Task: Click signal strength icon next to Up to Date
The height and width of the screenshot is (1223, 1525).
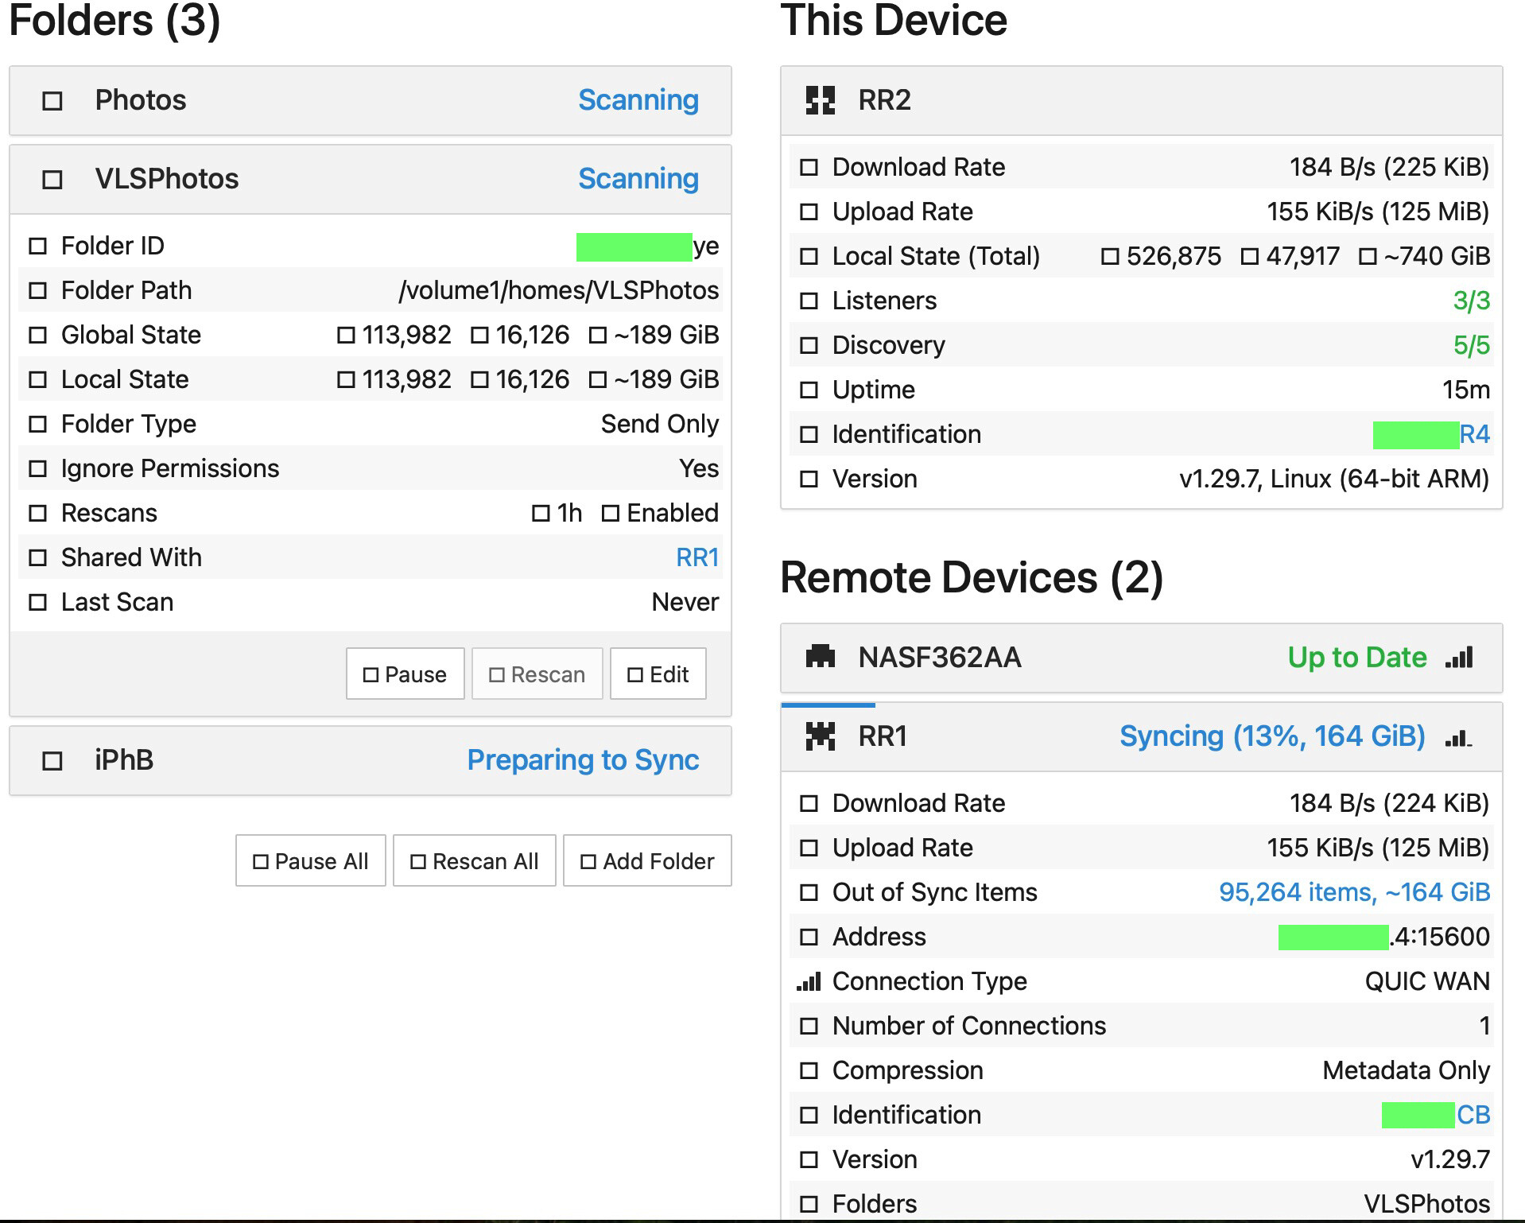Action: [x=1459, y=658]
